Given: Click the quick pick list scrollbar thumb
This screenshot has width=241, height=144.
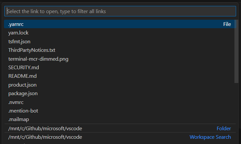Looking at the screenshot, I should pyautogui.click(x=236, y=51).
